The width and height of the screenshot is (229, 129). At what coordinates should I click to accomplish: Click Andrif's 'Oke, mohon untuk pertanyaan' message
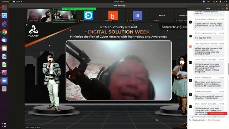209,84
